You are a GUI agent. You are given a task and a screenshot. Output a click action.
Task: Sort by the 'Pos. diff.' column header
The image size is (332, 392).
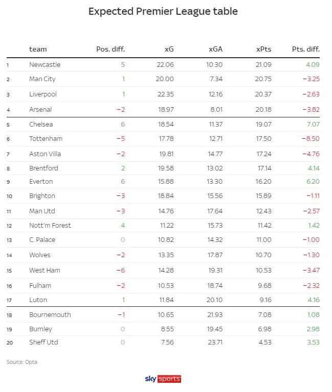point(110,50)
